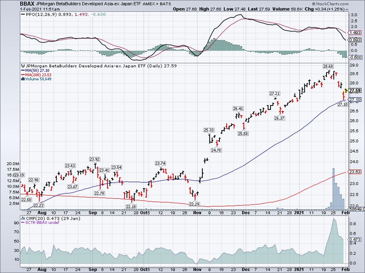Viewport: 365px width, 273px height.
Task: Click the 90 label on SCTR left axis
Action: point(16,223)
